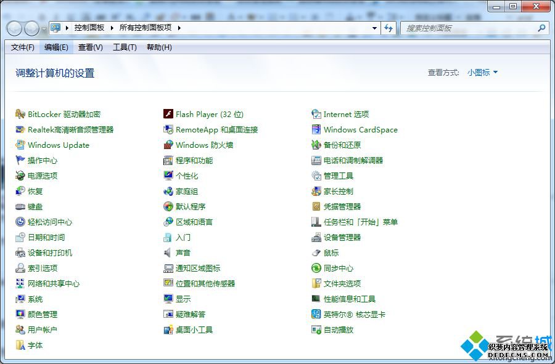This screenshot has height=364, width=555.
Task: Open the 家长控制 link
Action: coord(339,191)
